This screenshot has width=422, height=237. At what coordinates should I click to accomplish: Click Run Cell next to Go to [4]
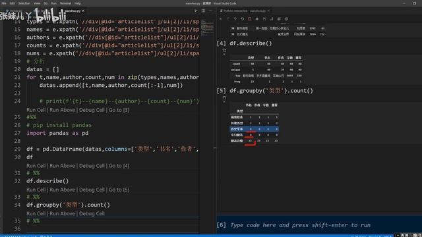pos(36,166)
